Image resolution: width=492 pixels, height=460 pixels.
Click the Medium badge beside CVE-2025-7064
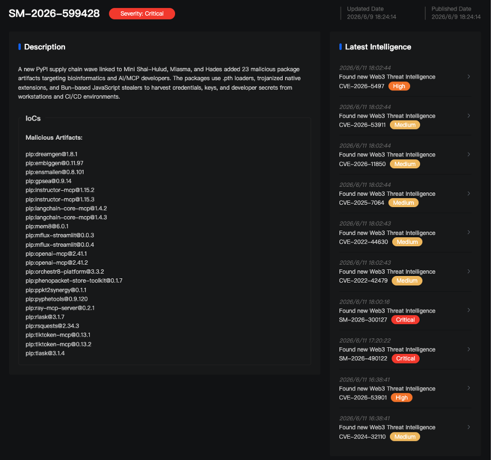[403, 203]
